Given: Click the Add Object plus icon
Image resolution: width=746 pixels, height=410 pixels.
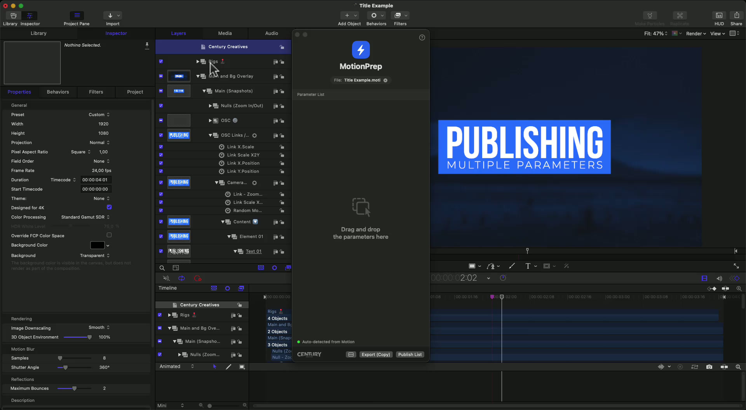Looking at the screenshot, I should [347, 16].
